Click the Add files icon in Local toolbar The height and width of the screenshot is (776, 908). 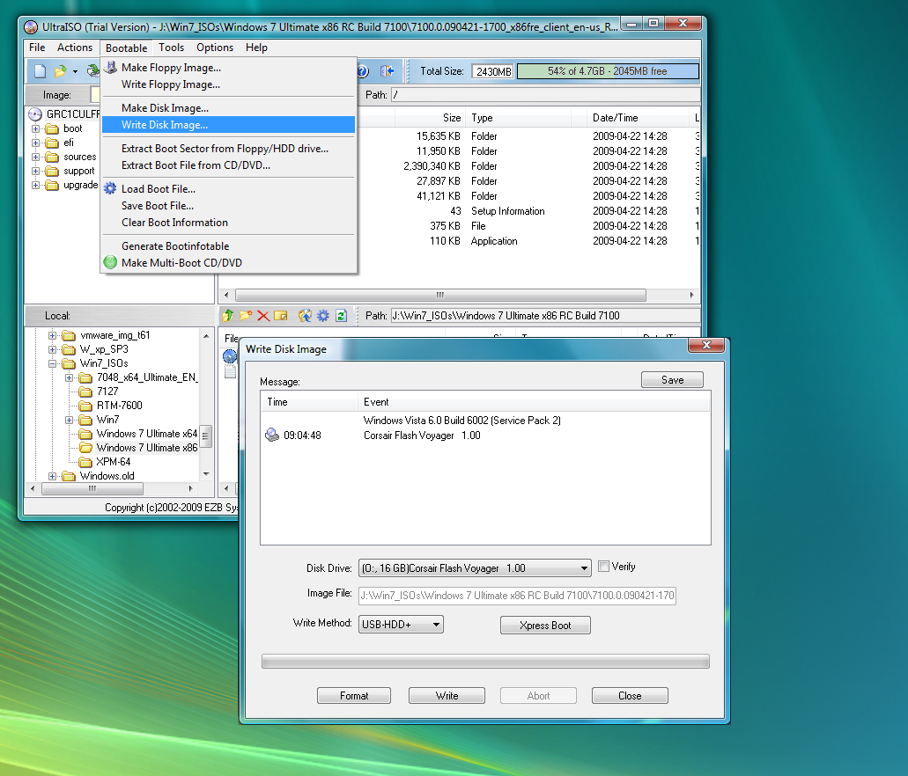tap(305, 315)
